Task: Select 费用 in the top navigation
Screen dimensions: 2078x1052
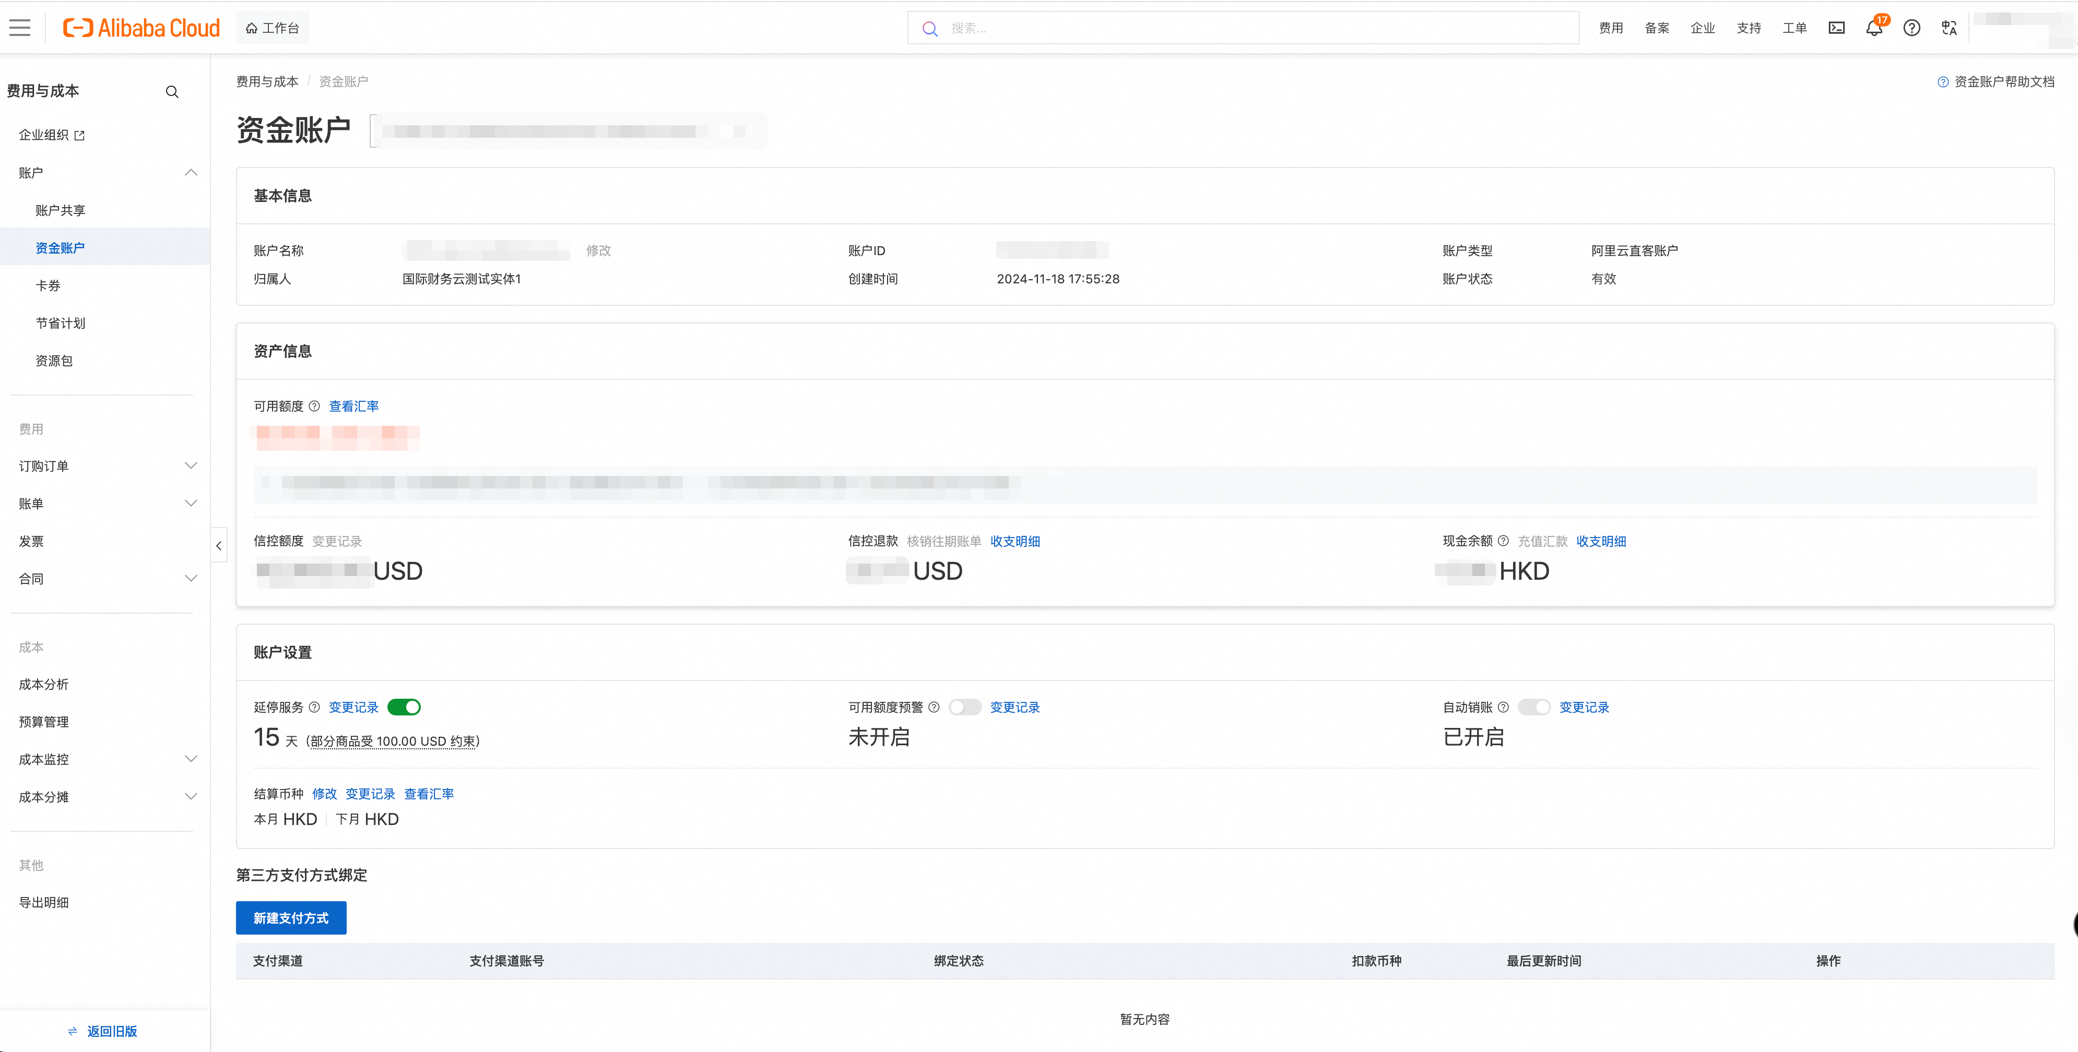Action: [x=1610, y=28]
